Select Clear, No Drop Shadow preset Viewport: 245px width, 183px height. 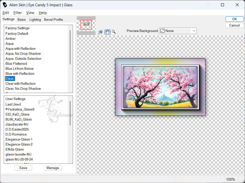pos(23,88)
